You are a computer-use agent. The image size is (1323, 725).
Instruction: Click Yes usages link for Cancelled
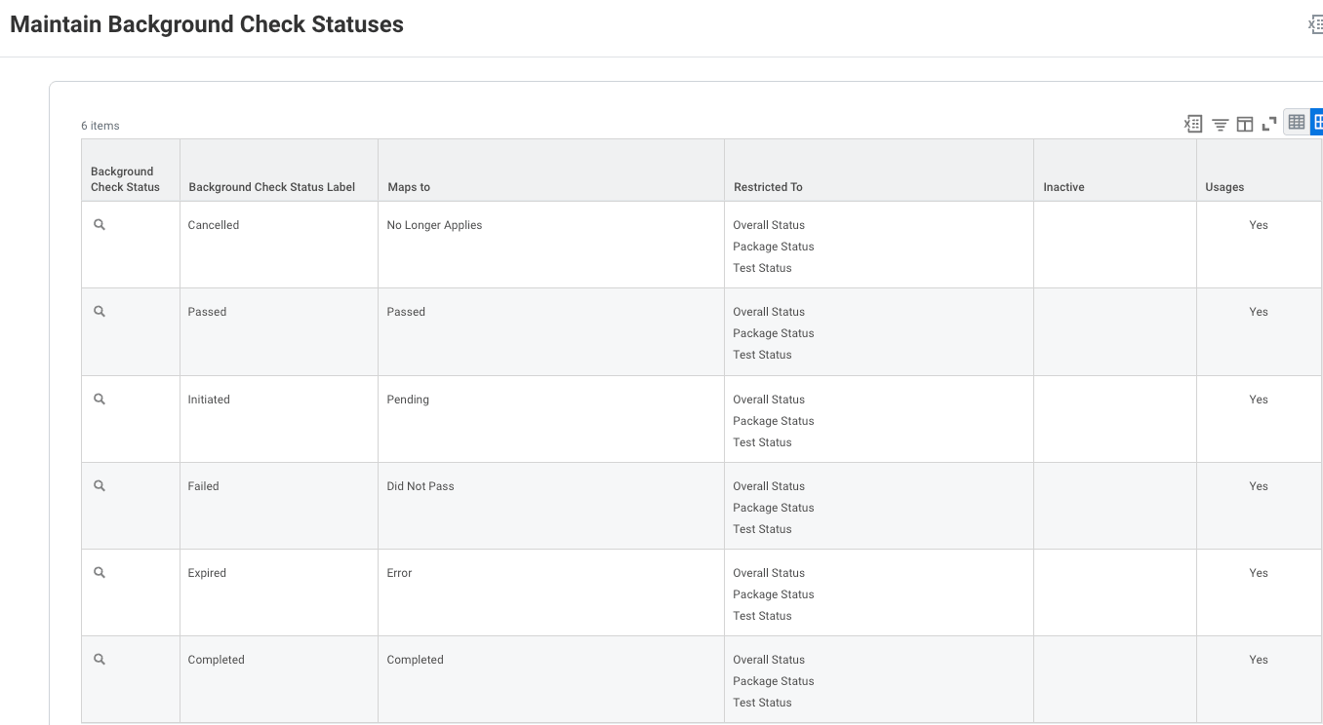coord(1259,225)
